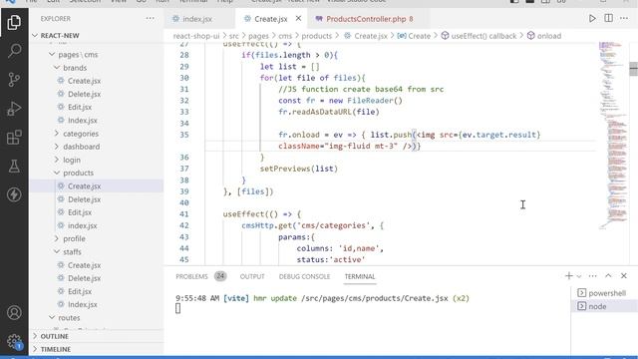Open the Problems panel tab

coord(191,276)
